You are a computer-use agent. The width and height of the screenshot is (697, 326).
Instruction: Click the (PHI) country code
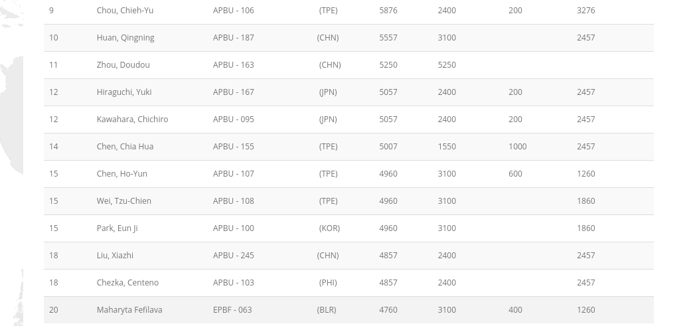click(x=328, y=283)
